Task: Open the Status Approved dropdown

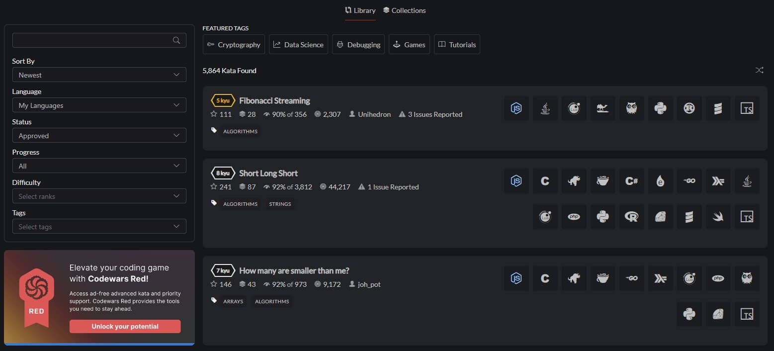Action: 99,135
